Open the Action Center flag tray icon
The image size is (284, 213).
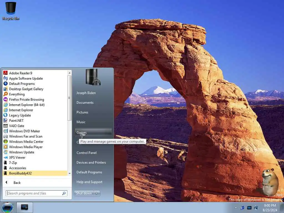coord(242,208)
